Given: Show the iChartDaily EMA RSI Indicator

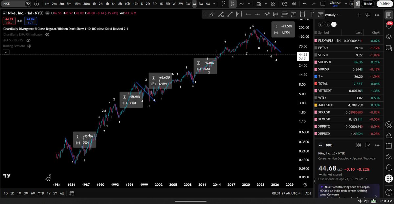Looking at the screenshot, I should click(47, 34).
